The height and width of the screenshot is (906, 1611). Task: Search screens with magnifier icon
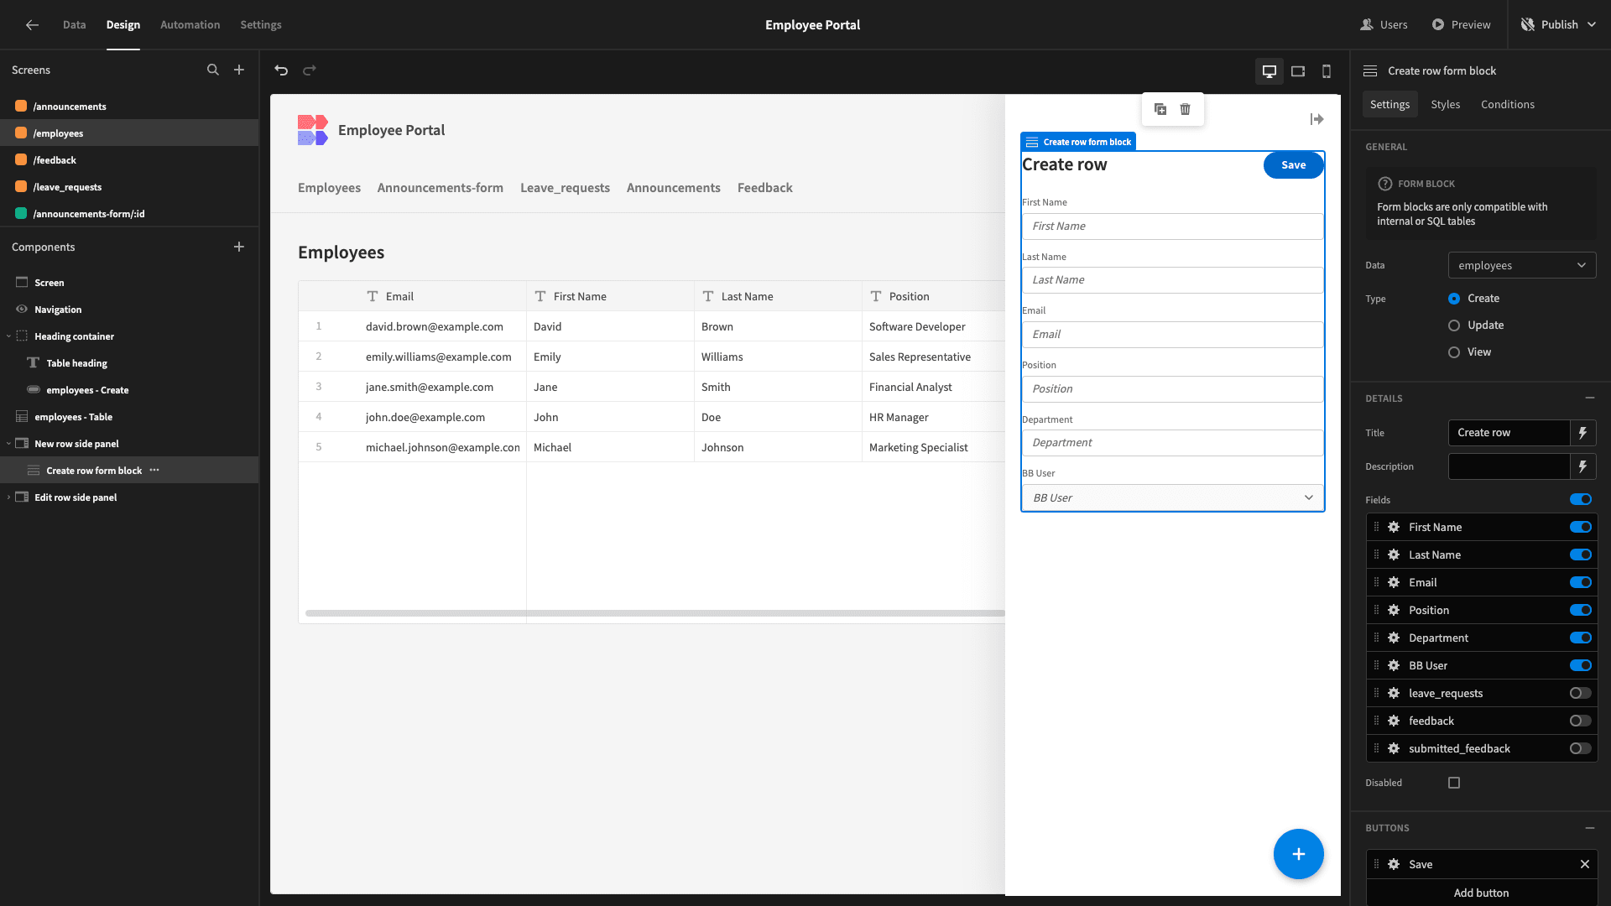point(213,70)
